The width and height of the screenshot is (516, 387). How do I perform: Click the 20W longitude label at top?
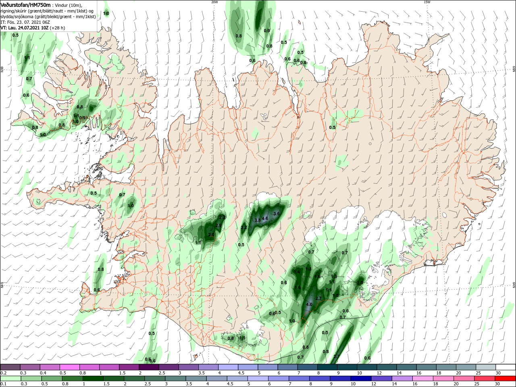pyautogui.click(x=214, y=2)
